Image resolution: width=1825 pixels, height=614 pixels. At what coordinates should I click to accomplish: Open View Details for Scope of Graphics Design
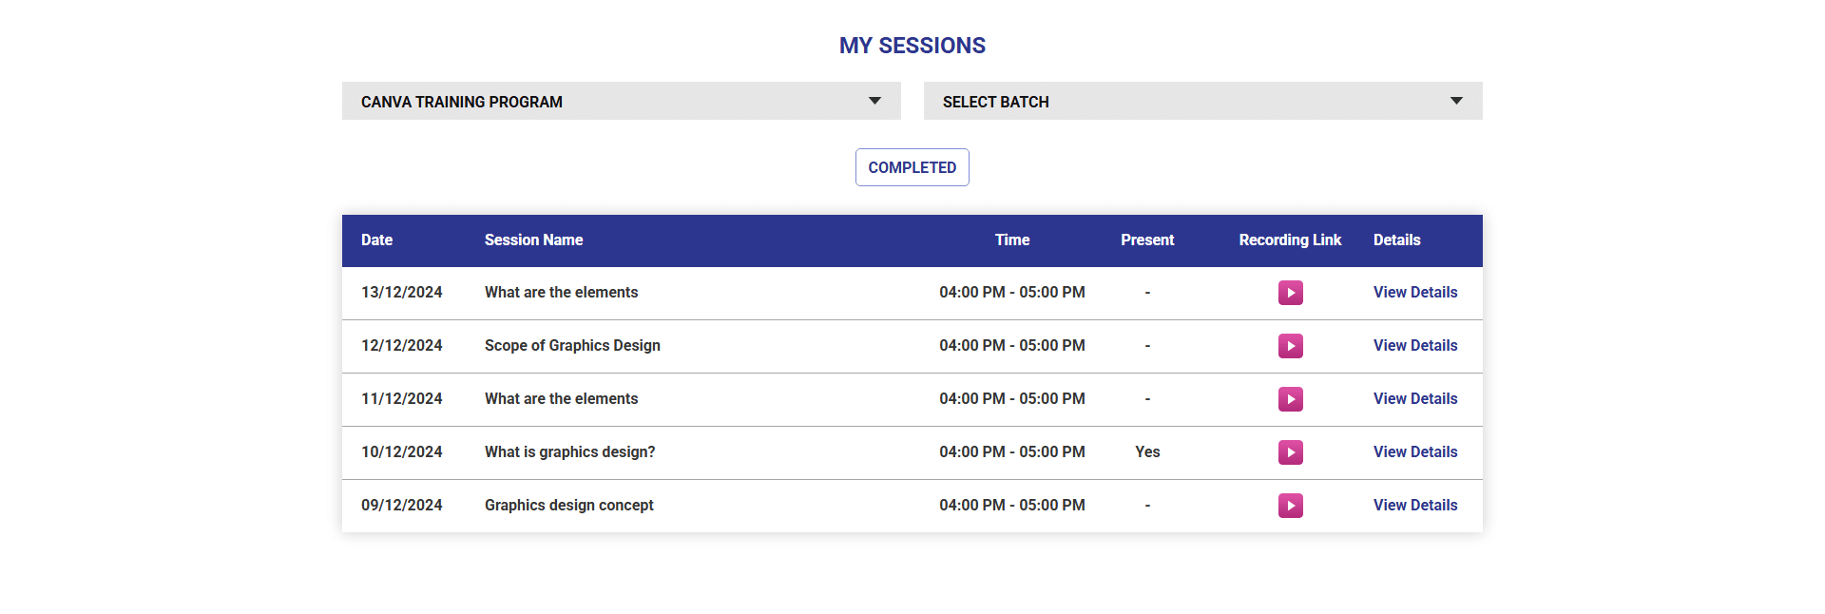pos(1414,346)
